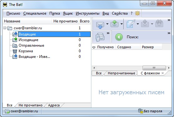Click the account folder icon for cwer@rambler.ru
Screen dimensions: 174x117
(10, 28)
